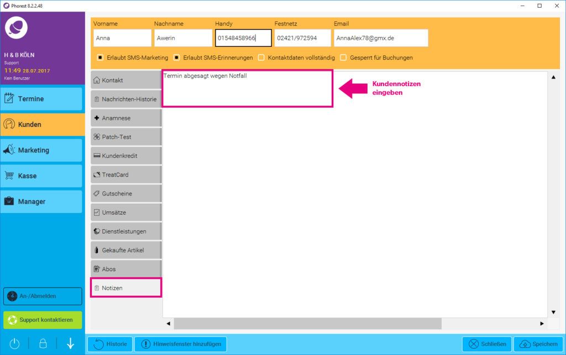Click the Speichern button

point(538,344)
